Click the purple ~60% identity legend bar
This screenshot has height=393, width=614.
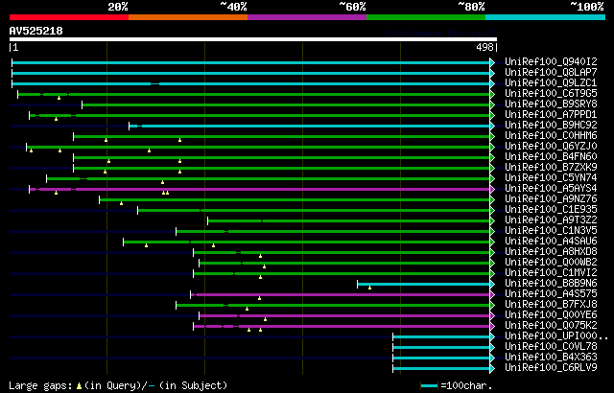tap(307, 17)
